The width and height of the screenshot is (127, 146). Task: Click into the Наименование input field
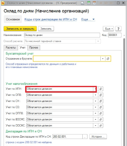(x=62, y=35)
